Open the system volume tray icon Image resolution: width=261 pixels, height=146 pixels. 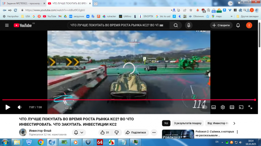pyautogui.click(x=241, y=142)
